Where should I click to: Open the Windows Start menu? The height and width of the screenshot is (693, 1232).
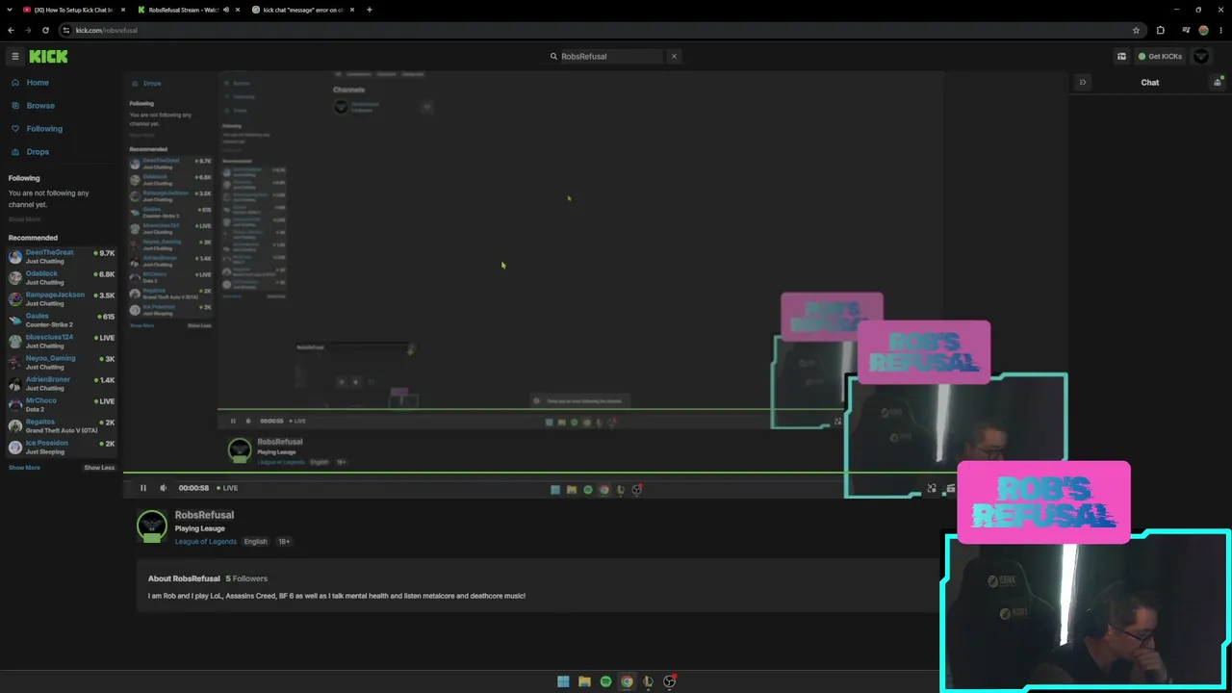point(563,681)
